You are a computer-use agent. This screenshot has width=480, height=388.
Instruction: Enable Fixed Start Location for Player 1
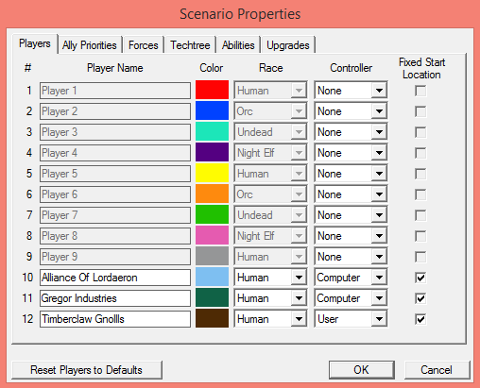[x=420, y=91]
